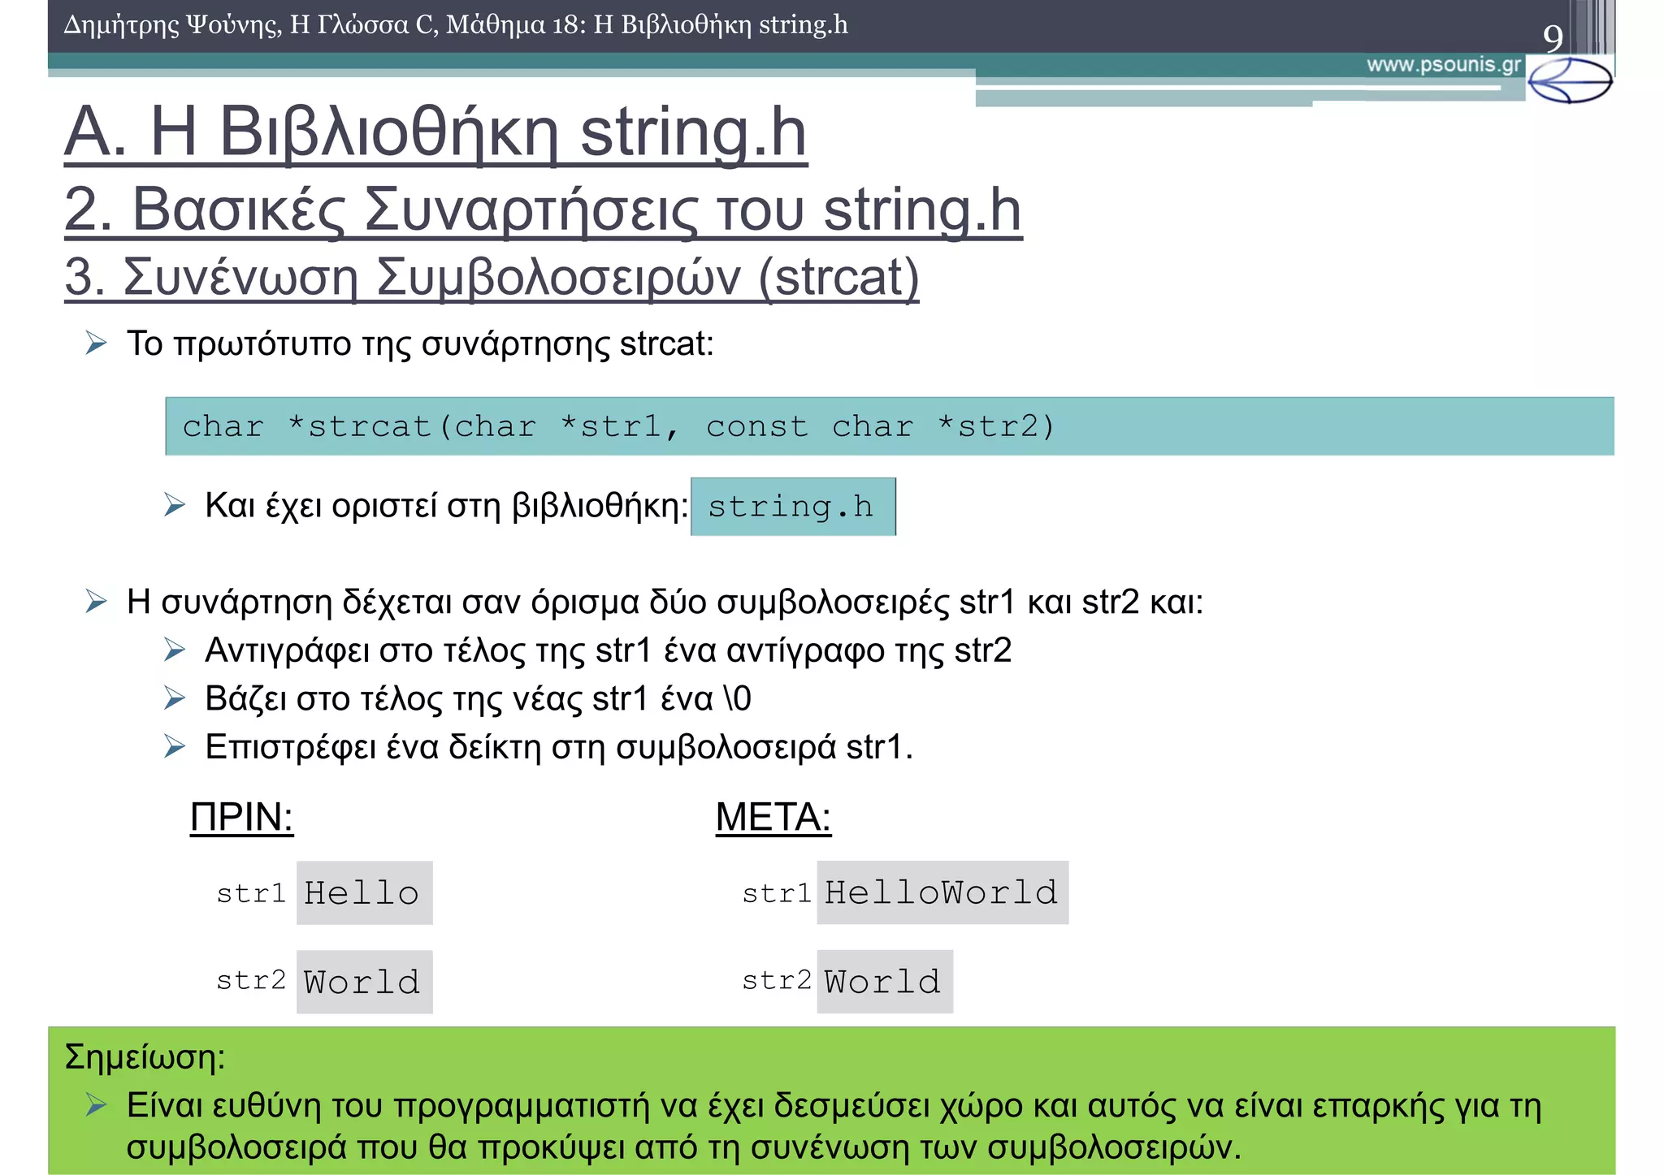Click the arrow logo icon at top right
The image size is (1664, 1175).
[x=1570, y=80]
